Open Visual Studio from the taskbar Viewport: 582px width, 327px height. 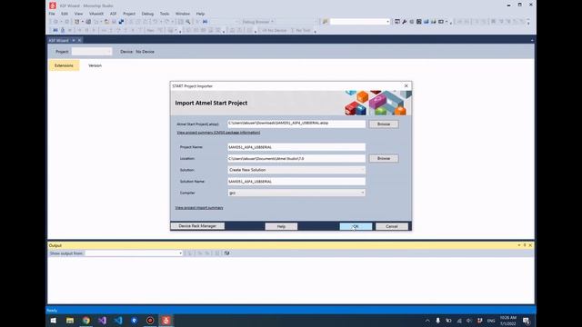(102, 321)
